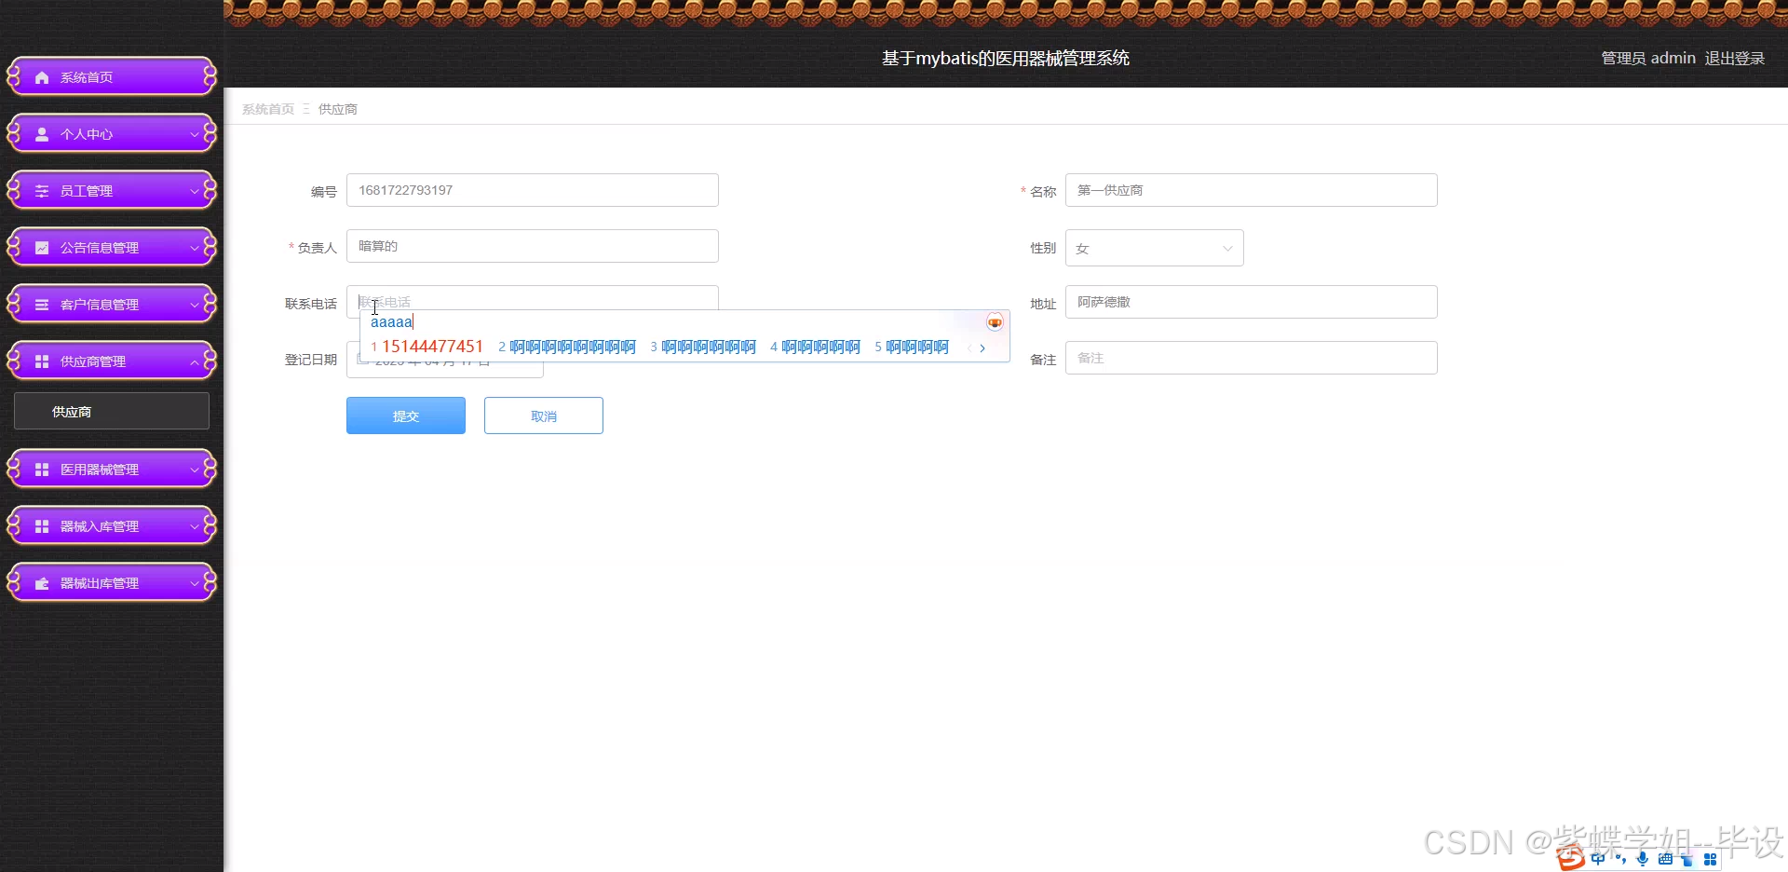Choose the third IME candidate of 啊 characters

click(x=703, y=347)
